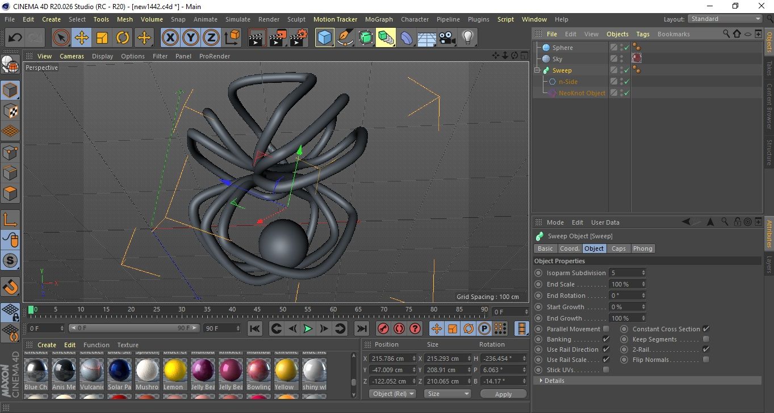774x413 pixels.
Task: Play the animation forward
Action: click(x=308, y=328)
